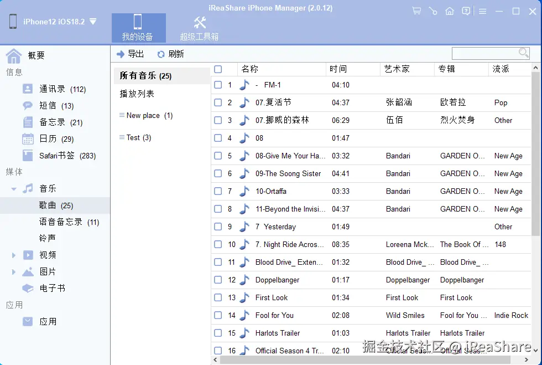Image resolution: width=542 pixels, height=365 pixels.
Task: Expand the 图片 (Pictures) tree item
Action: click(13, 271)
